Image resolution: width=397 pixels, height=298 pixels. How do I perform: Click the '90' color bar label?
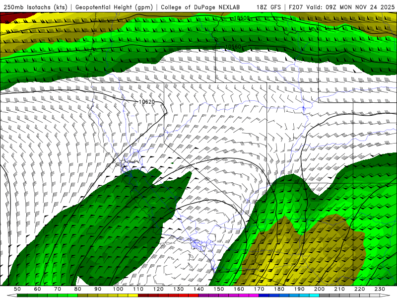click(98, 289)
